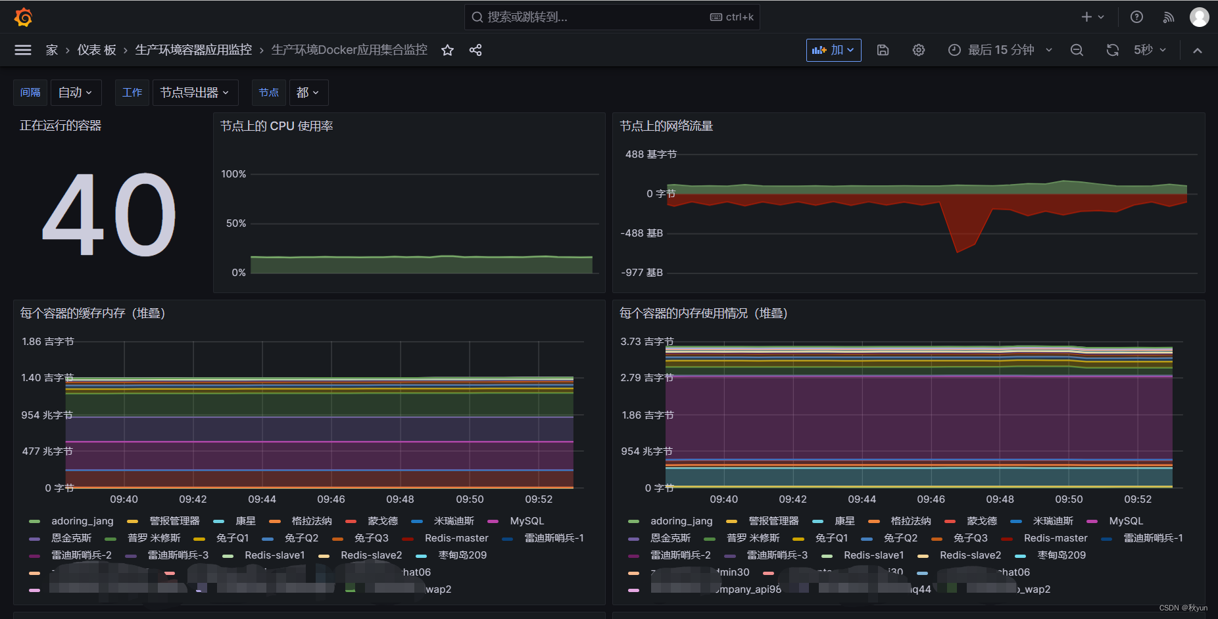Toggle Redis-slave1 series in cached memory legend

pos(275,555)
